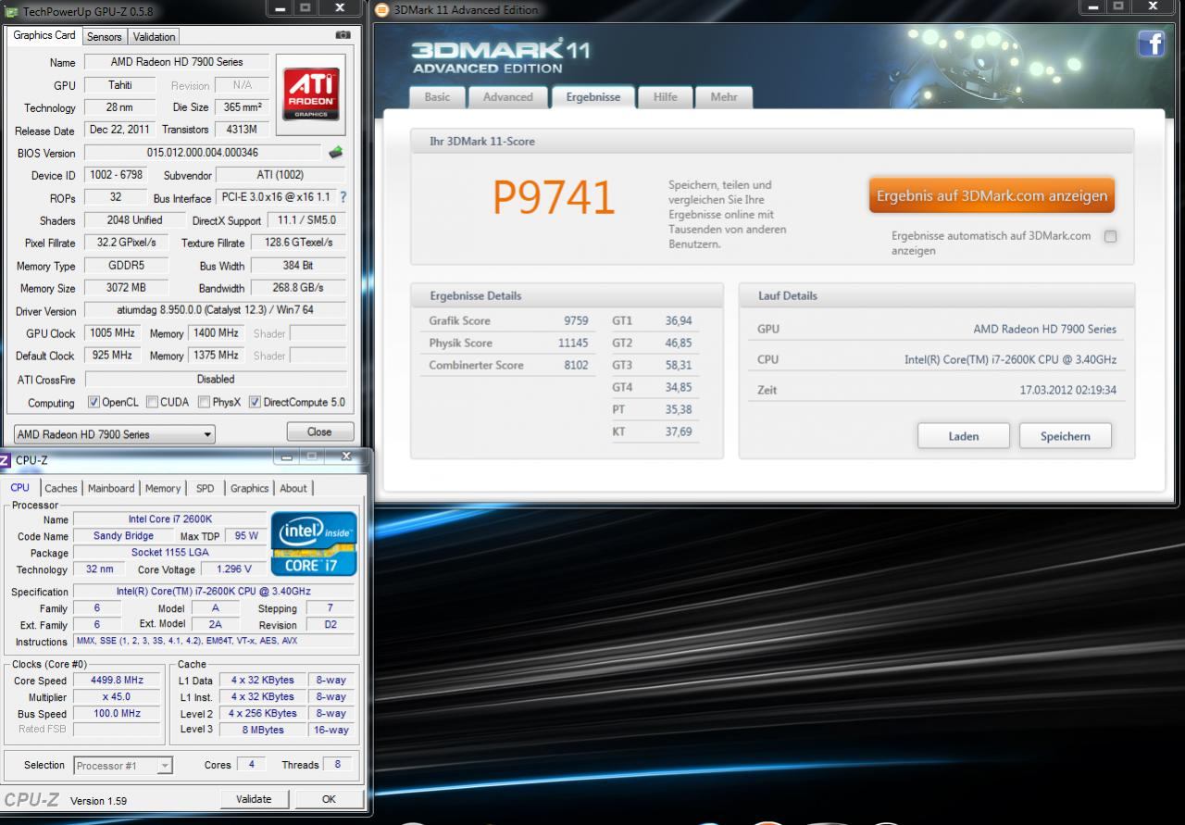Open the Basic tab in 3DMark
The width and height of the screenshot is (1185, 825).
437,97
